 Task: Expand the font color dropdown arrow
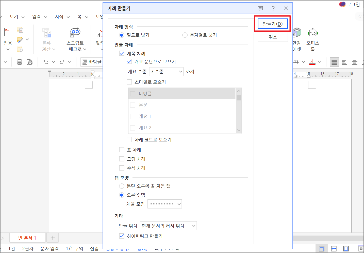coord(320,62)
